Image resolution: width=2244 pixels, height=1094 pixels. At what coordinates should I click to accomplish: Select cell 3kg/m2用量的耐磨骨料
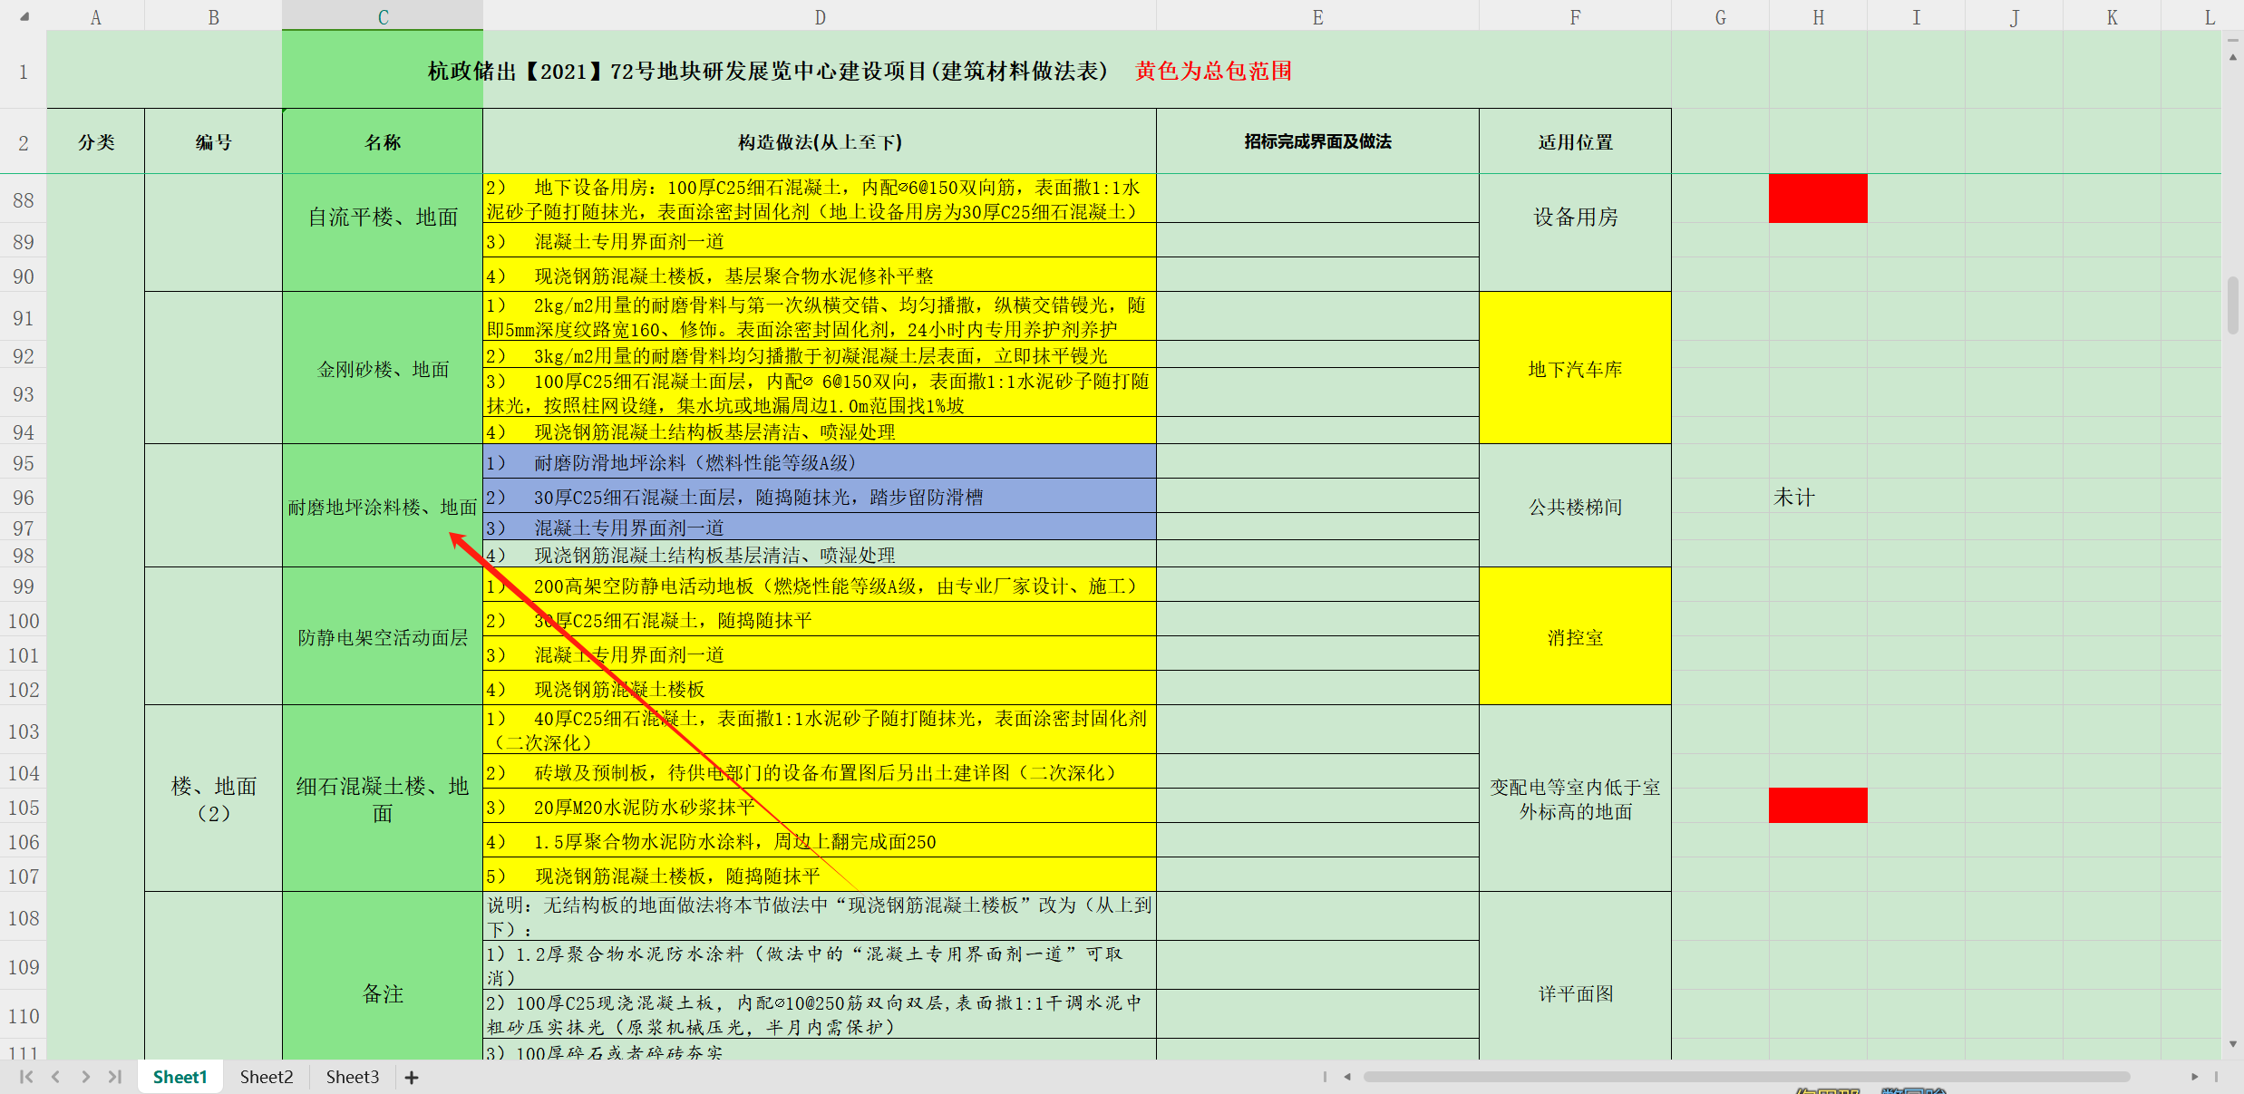point(820,354)
